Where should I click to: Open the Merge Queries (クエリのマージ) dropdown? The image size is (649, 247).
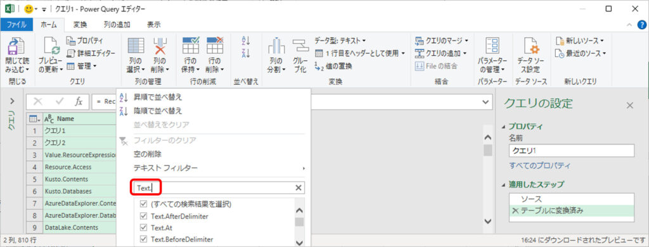[x=442, y=41]
